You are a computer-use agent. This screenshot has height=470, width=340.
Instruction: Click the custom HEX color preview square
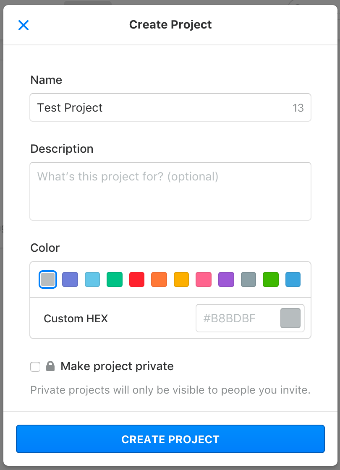(x=290, y=318)
